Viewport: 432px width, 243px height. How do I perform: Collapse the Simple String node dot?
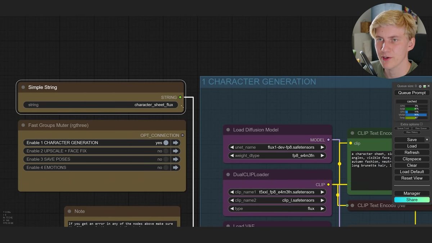pos(23,87)
